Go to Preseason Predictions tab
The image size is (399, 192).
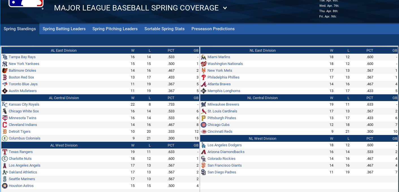pos(213,29)
